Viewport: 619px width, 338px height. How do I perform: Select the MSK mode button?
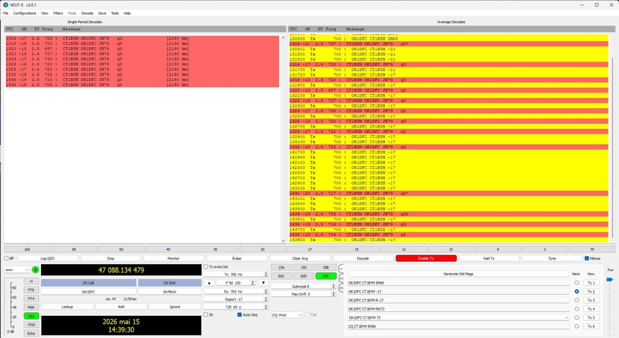coord(31,307)
